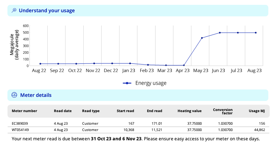Image resolution: width=275 pixels, height=147 pixels.
Task: Click the Apr 23 data point on the chart
Action: 184,65
